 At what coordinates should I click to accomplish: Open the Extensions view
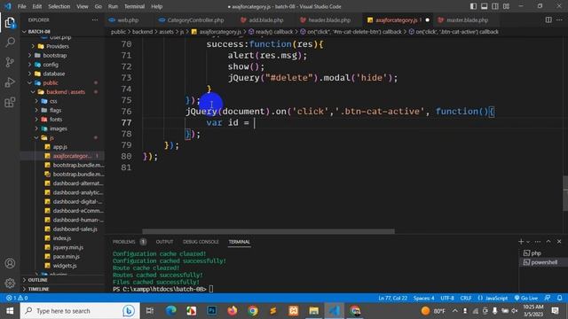tap(10, 103)
